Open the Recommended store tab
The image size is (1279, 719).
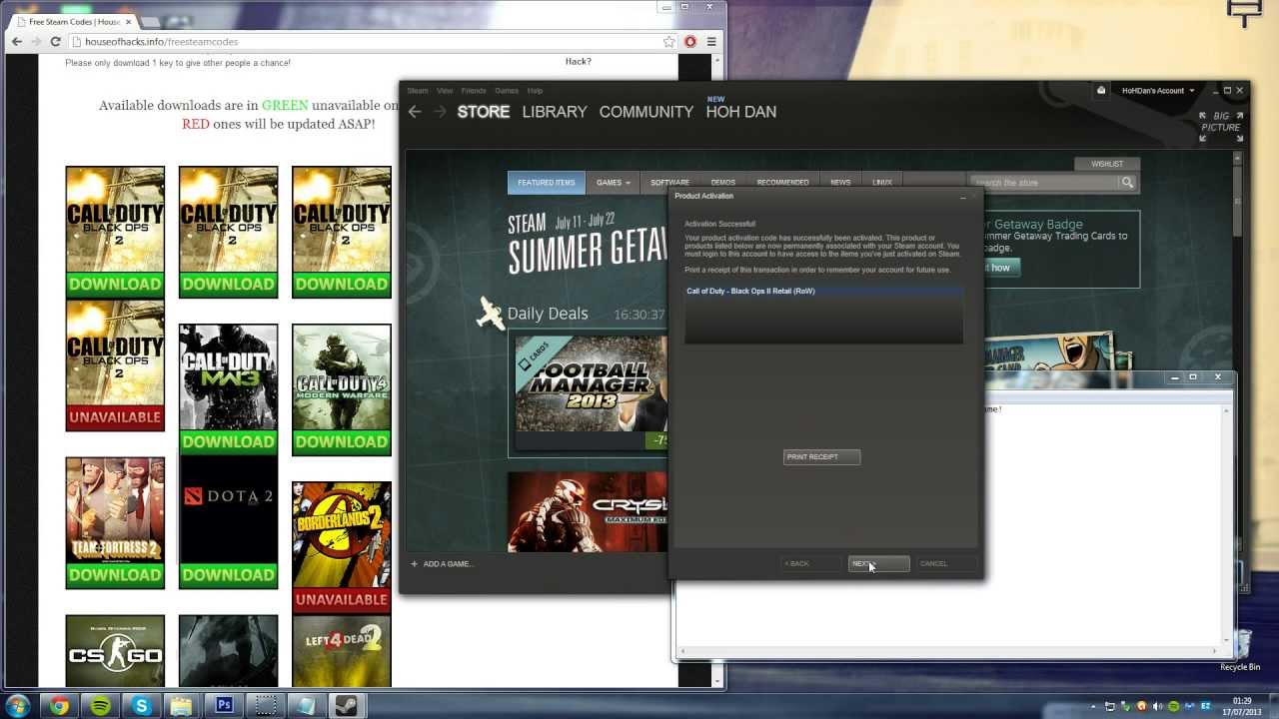click(x=782, y=183)
